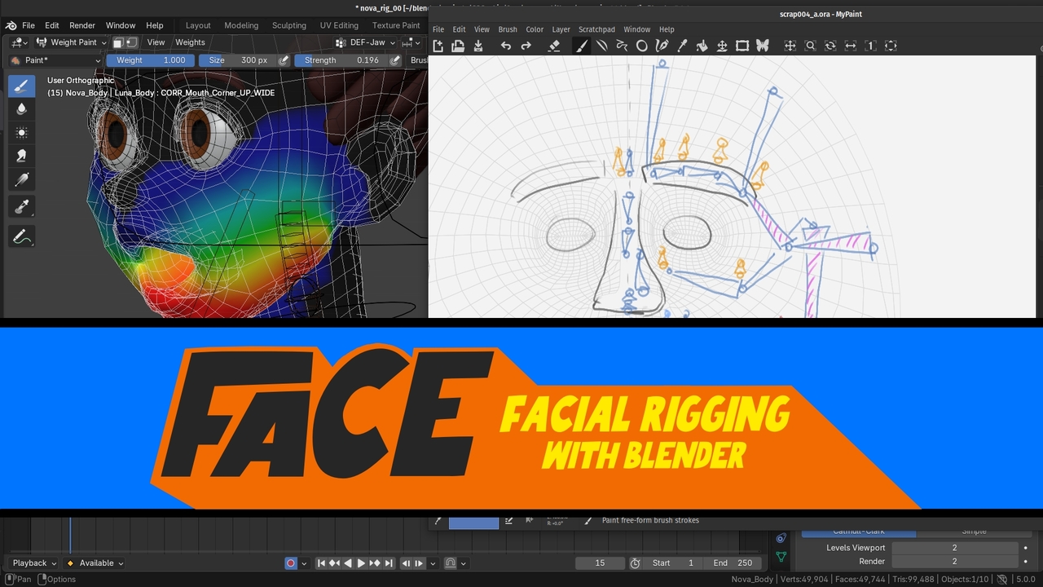Screen dimensions: 1043x587
Task: Select Flood Fill bucket in MyPaint
Action: [702, 46]
